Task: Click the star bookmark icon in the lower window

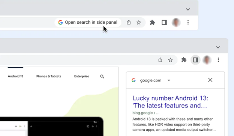Action: pyautogui.click(x=170, y=60)
